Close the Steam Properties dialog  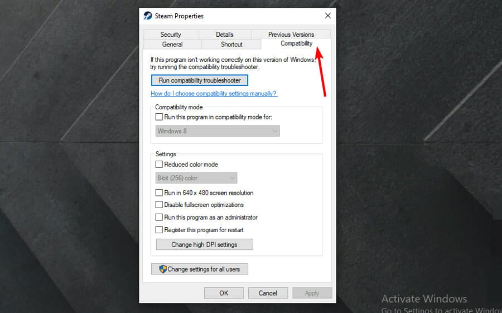327,16
